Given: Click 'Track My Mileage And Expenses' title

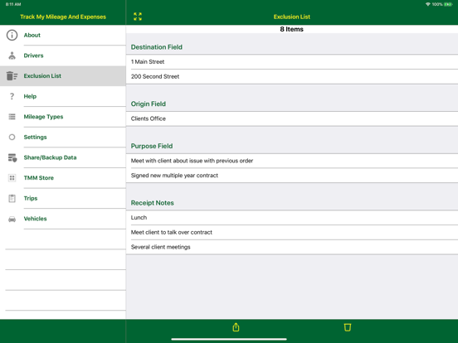Looking at the screenshot, I should 63,17.
